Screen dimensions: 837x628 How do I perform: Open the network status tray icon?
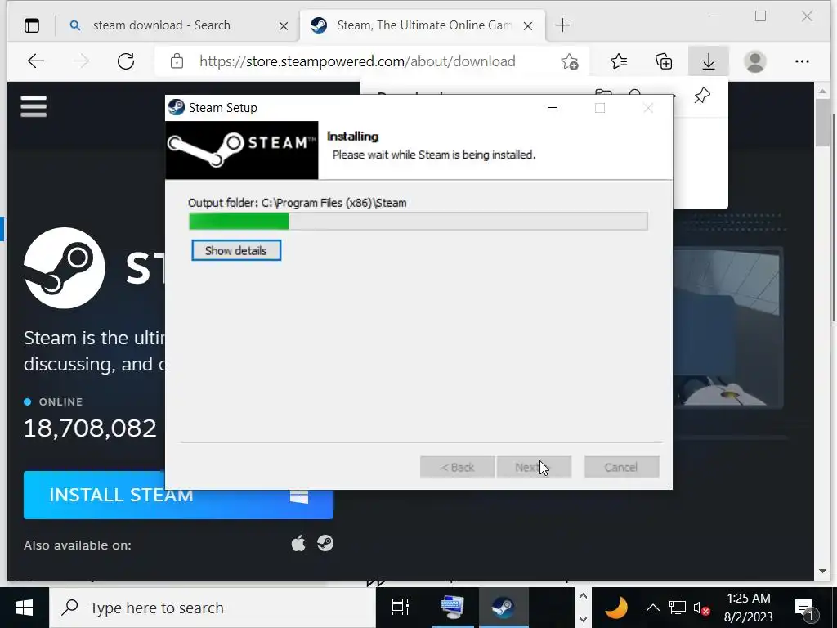[678, 608]
